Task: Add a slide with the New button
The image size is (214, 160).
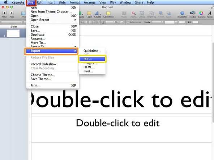Action: click(x=4, y=14)
